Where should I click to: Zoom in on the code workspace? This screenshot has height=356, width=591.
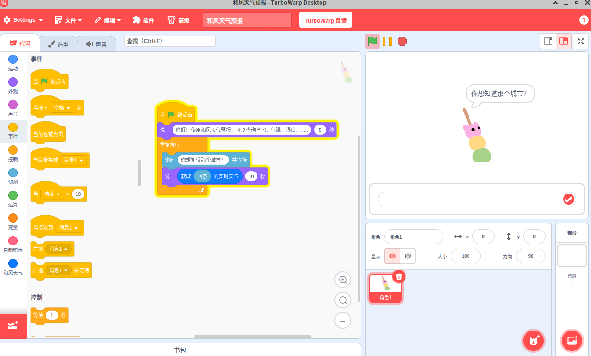pos(343,280)
